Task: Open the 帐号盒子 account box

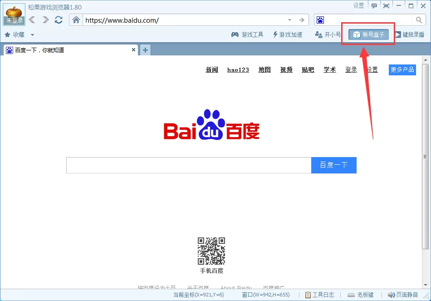Action: (368, 35)
